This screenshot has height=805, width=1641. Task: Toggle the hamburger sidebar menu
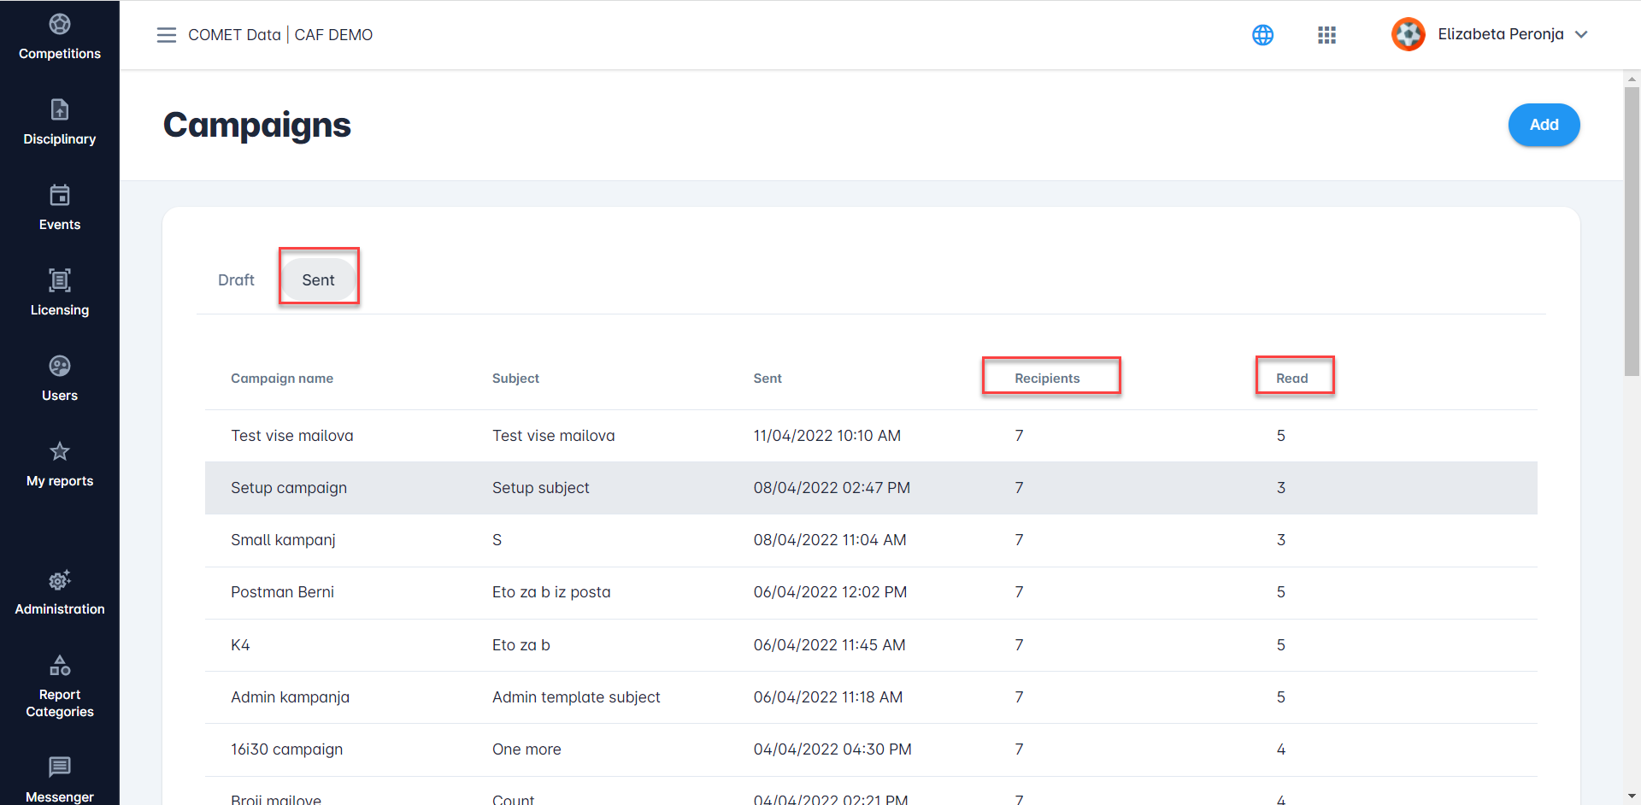(167, 35)
